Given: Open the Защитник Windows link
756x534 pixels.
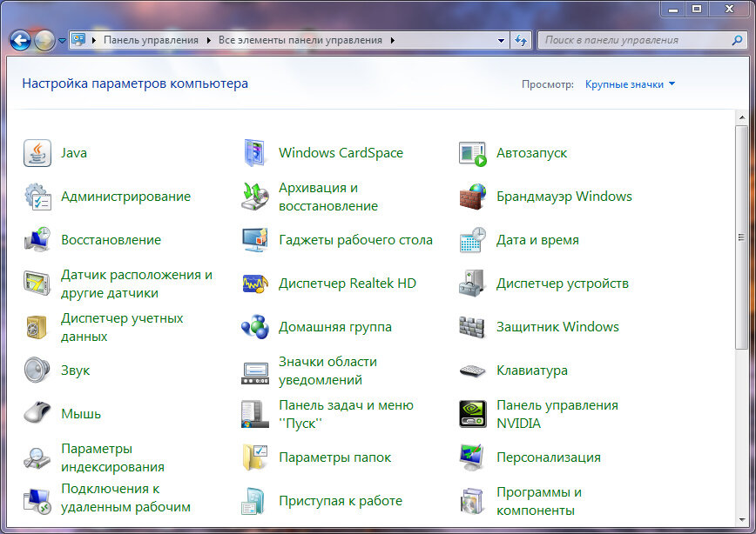Looking at the screenshot, I should 557,327.
